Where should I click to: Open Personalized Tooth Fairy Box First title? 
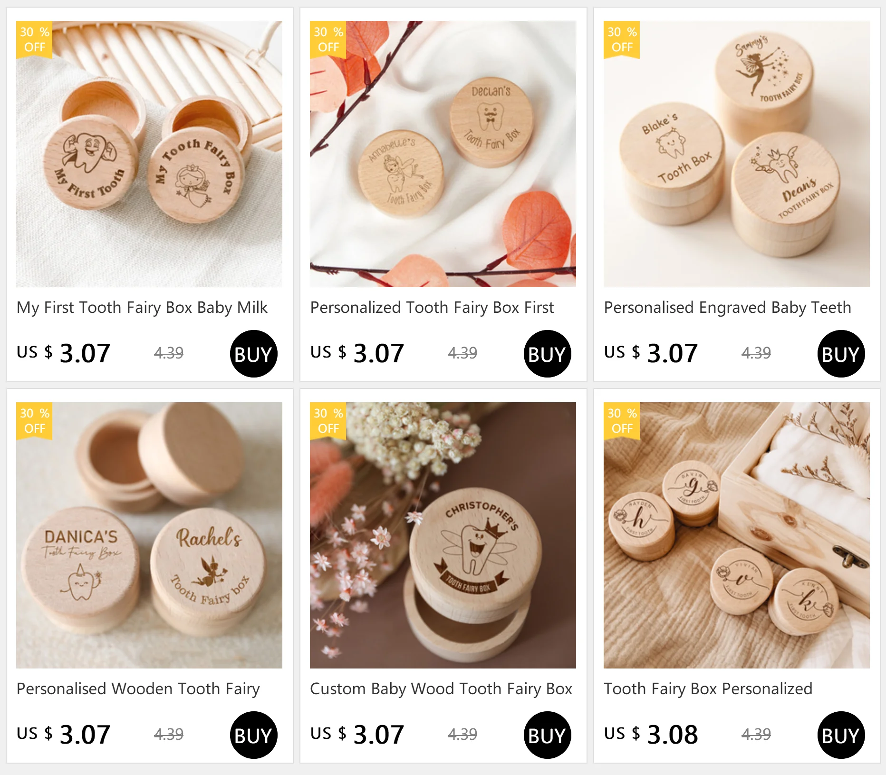point(432,308)
